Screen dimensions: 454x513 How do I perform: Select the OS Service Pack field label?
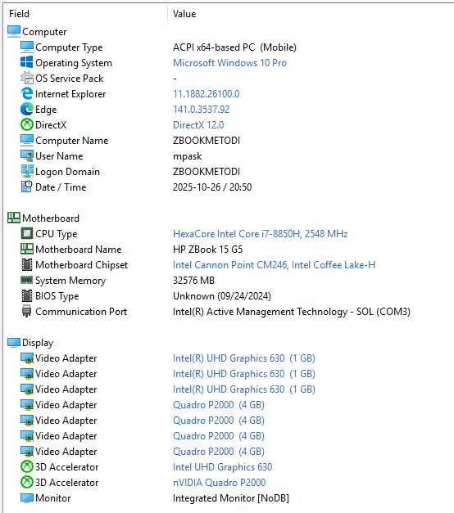point(70,79)
